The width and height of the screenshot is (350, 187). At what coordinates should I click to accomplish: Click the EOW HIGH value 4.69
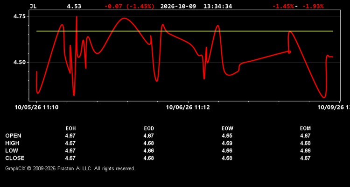[x=227, y=143]
